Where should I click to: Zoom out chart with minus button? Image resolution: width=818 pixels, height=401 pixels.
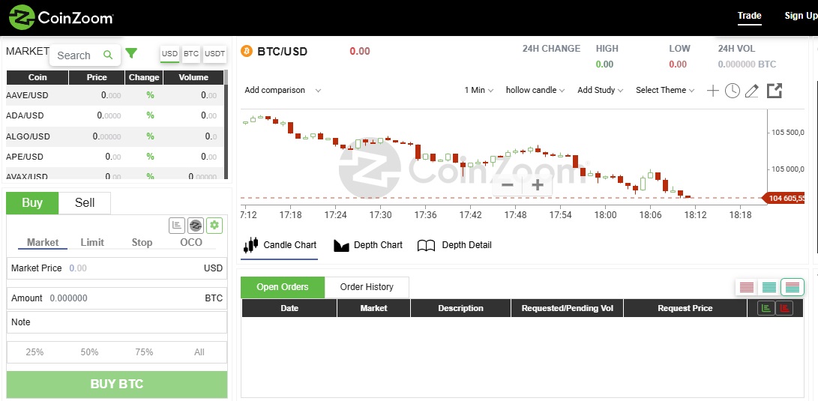508,184
